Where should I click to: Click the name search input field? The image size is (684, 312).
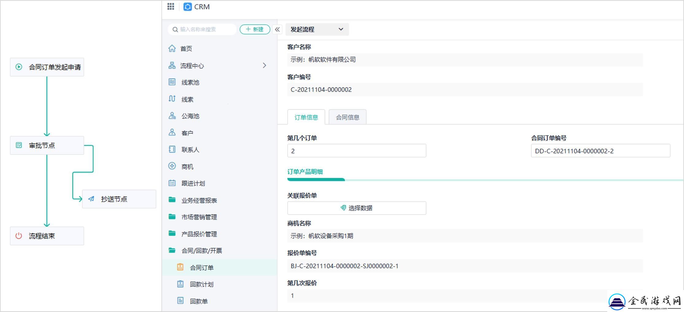coord(203,29)
